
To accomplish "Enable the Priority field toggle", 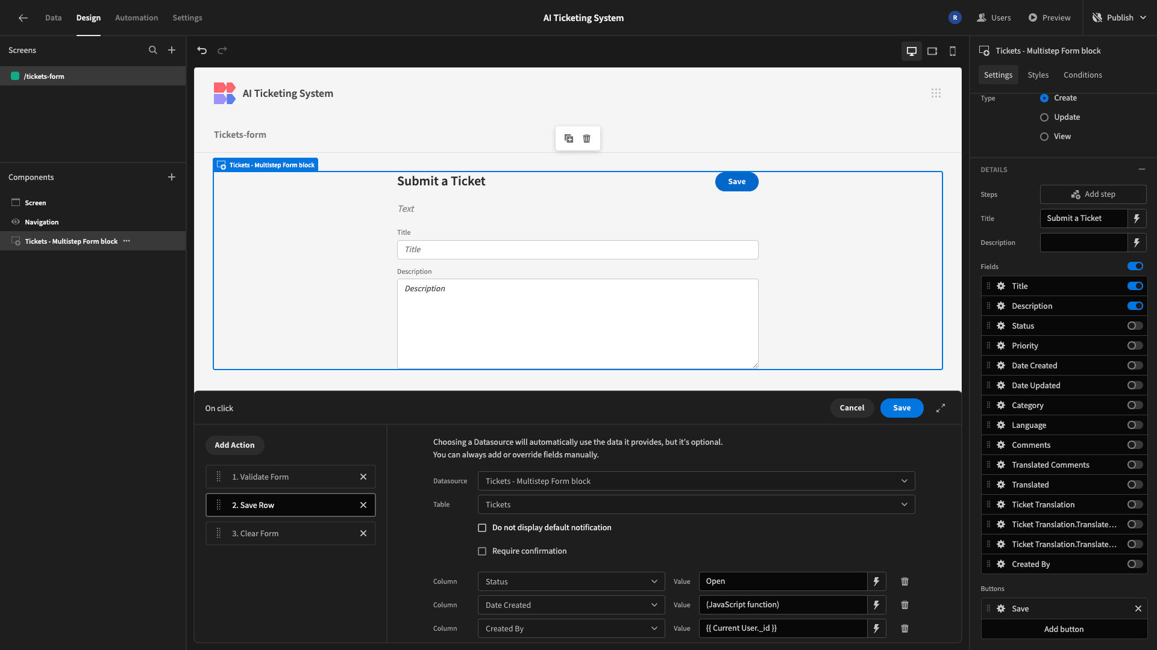I will point(1135,345).
